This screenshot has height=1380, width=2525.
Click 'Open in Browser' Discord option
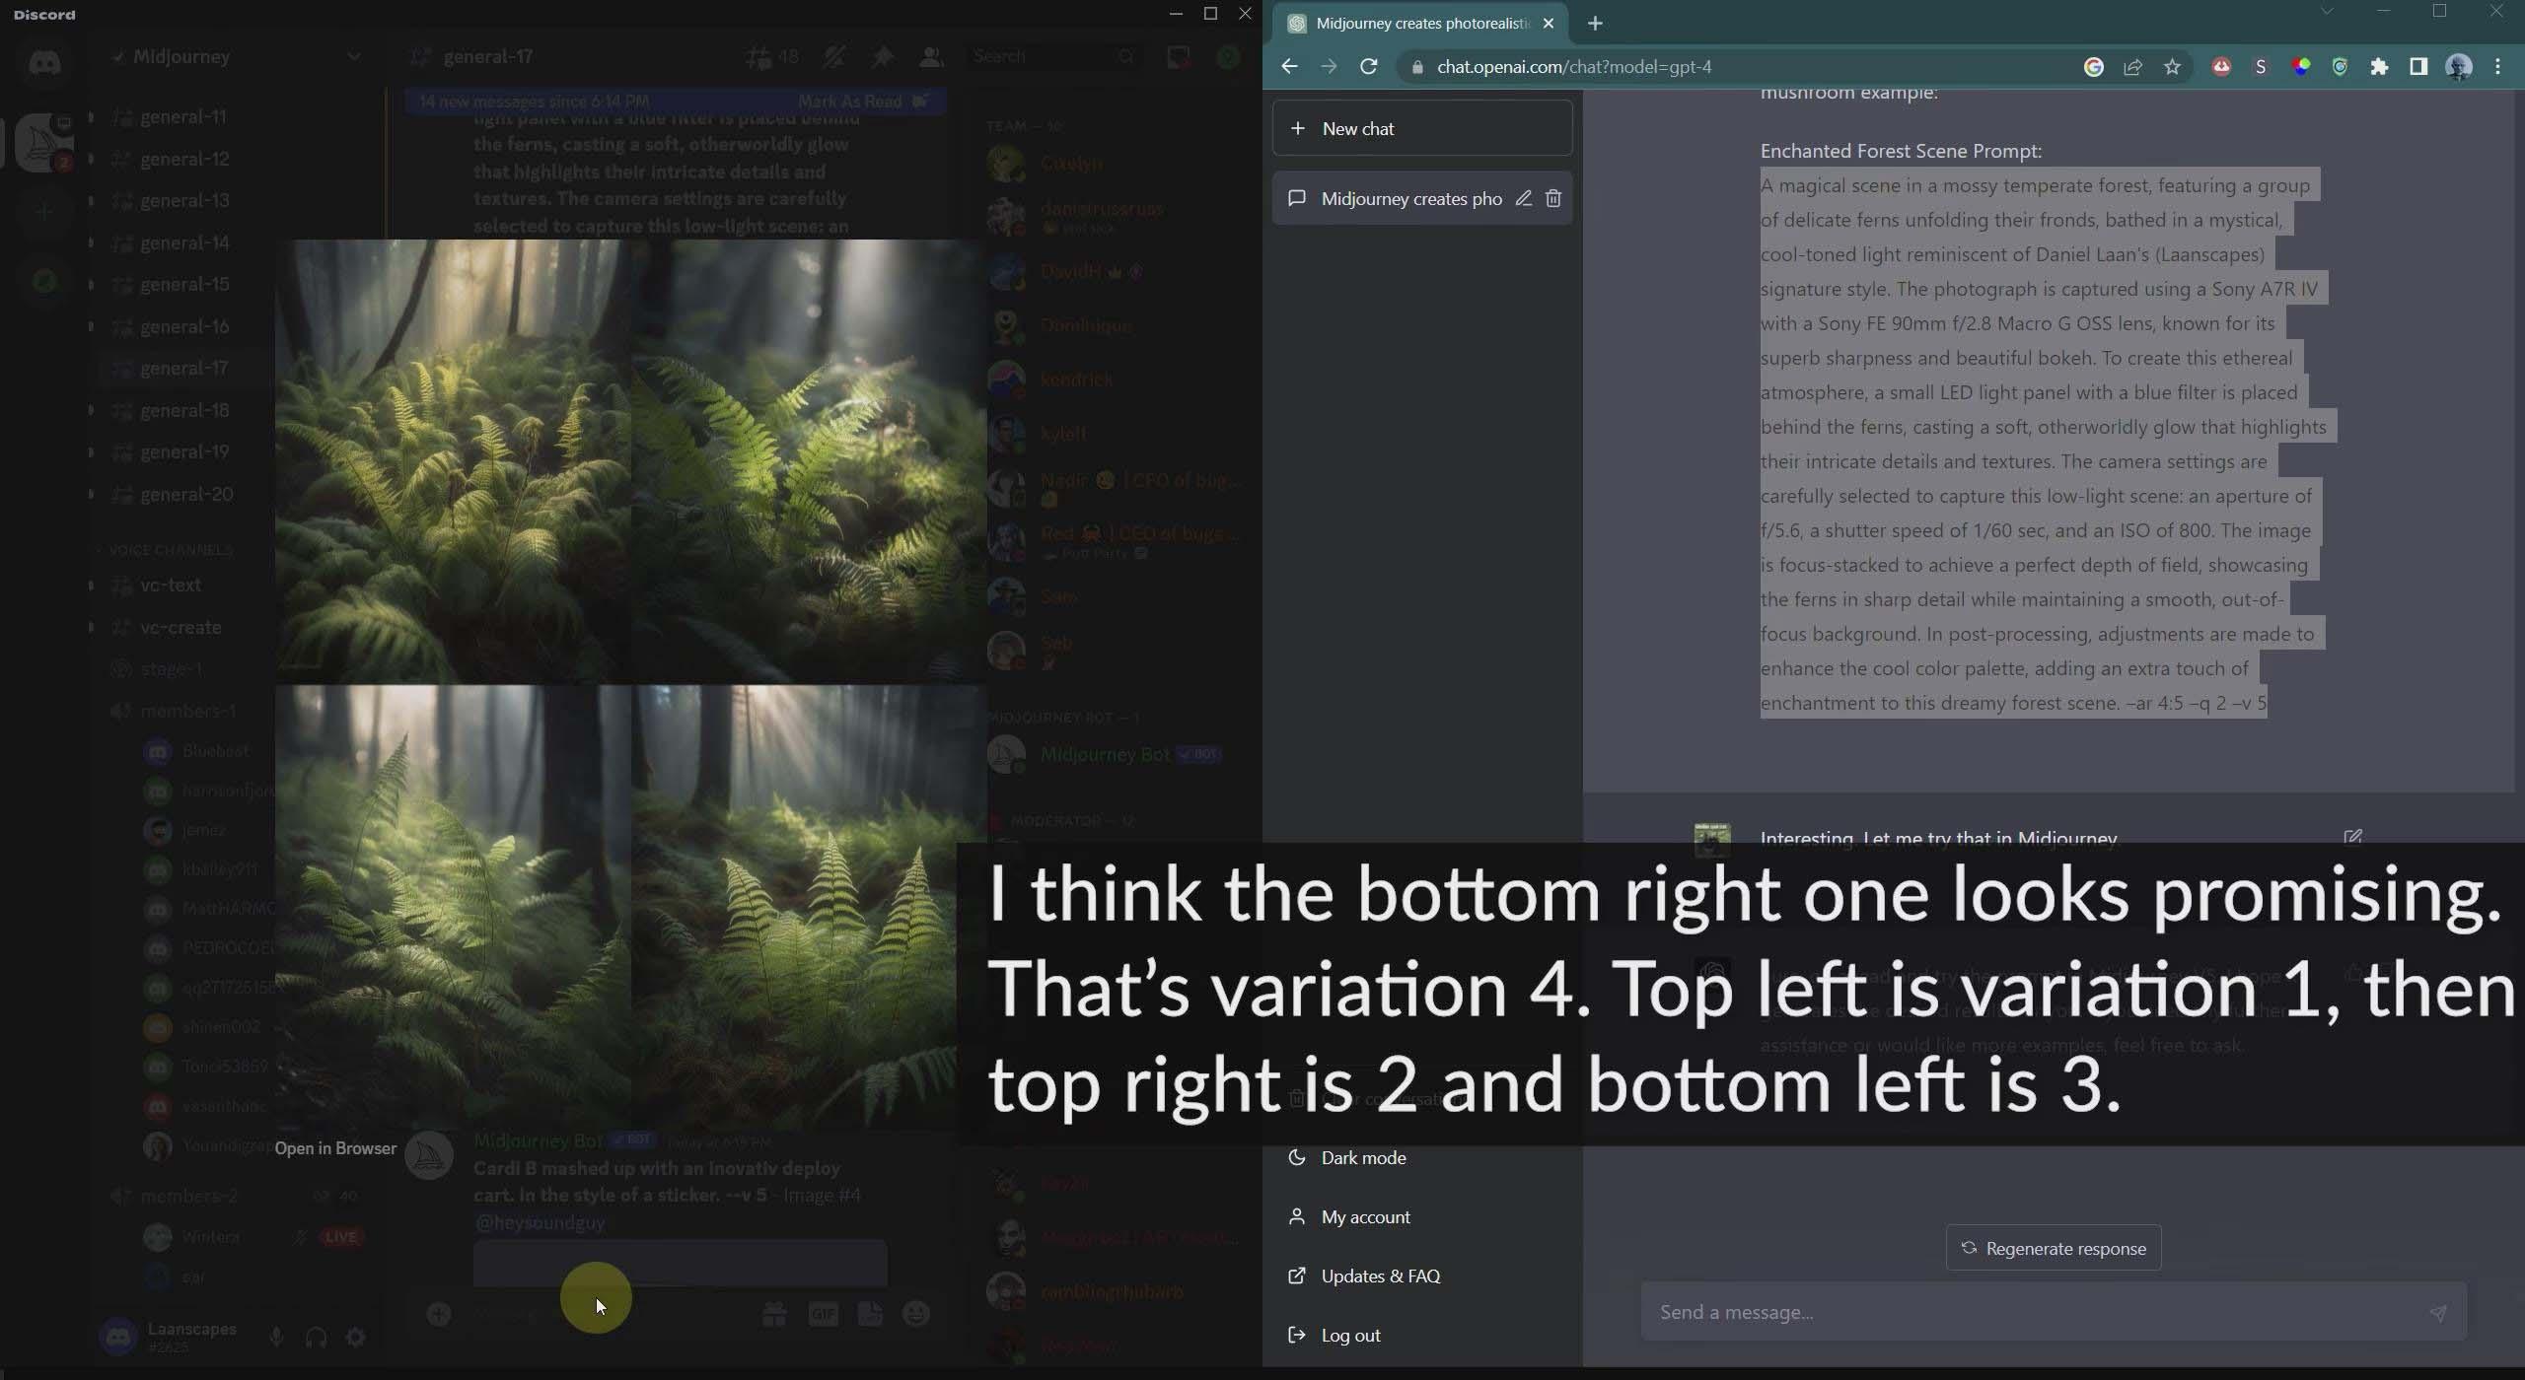(335, 1147)
